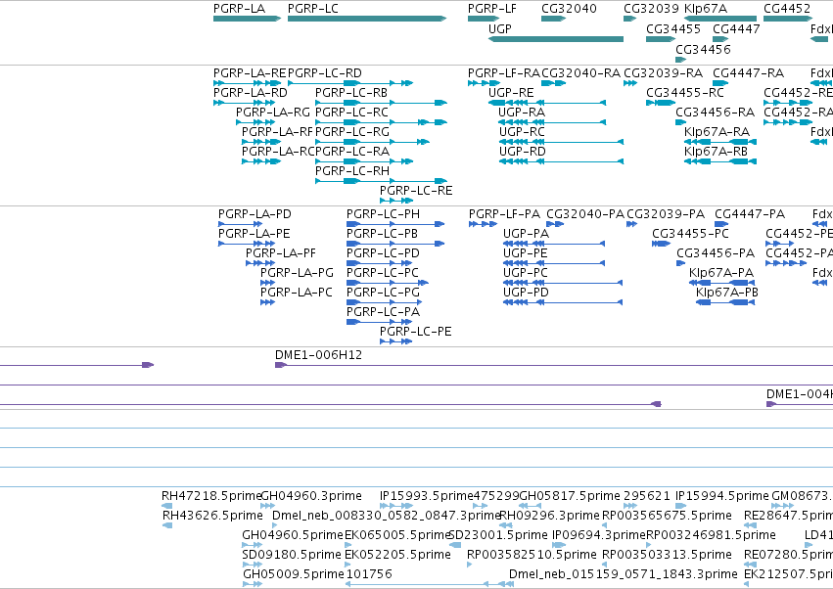This screenshot has width=833, height=589.
Task: Open EST GH04960.3prime
Action: 311,496
